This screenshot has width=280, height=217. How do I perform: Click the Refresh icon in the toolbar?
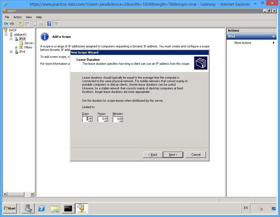[x=41, y=24]
